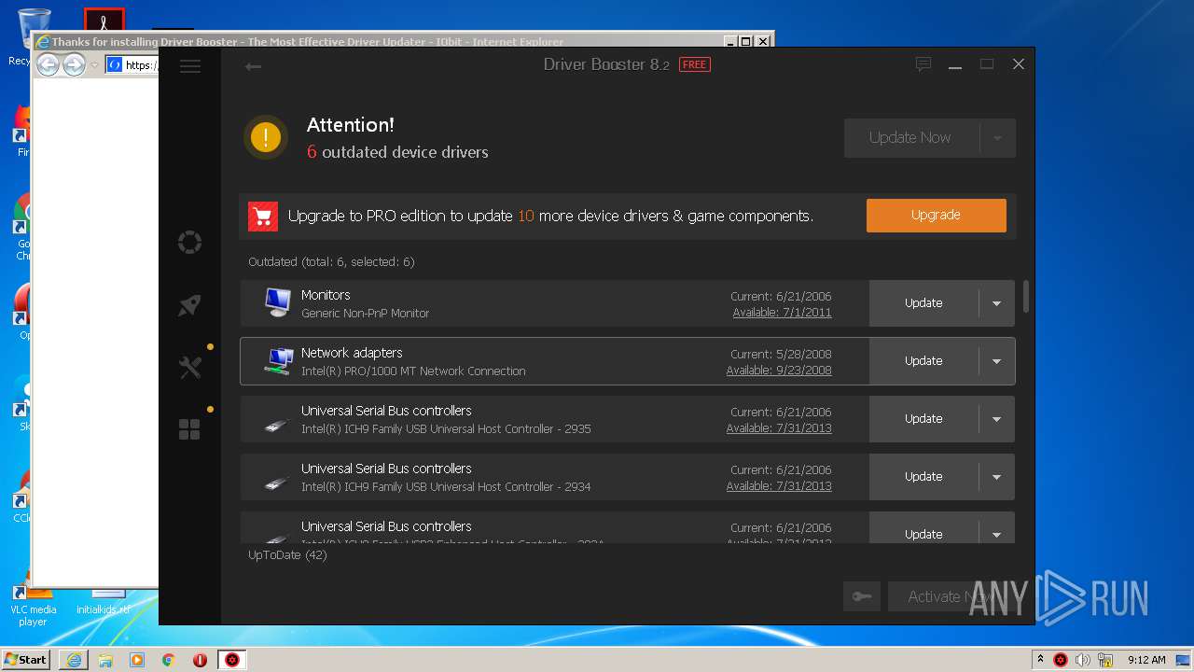Expand the last visible row's update dropdown

(x=996, y=534)
